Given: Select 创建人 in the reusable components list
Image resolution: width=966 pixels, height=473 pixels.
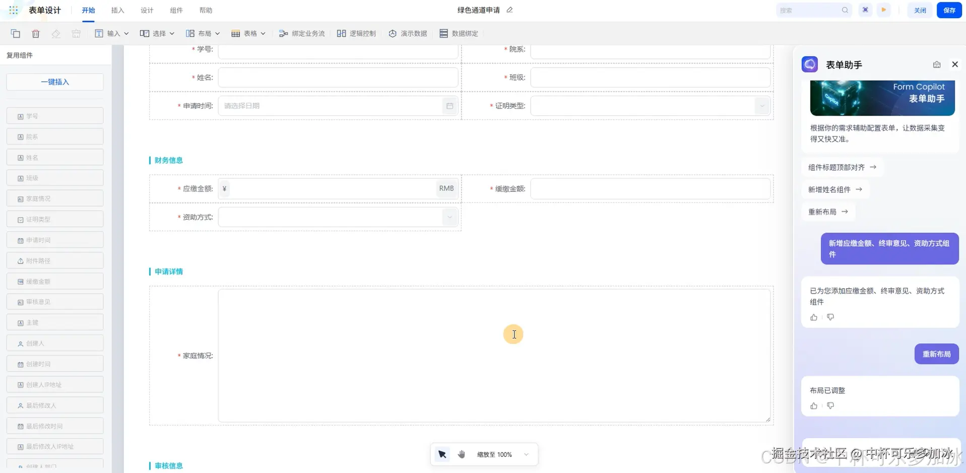Looking at the screenshot, I should 55,343.
